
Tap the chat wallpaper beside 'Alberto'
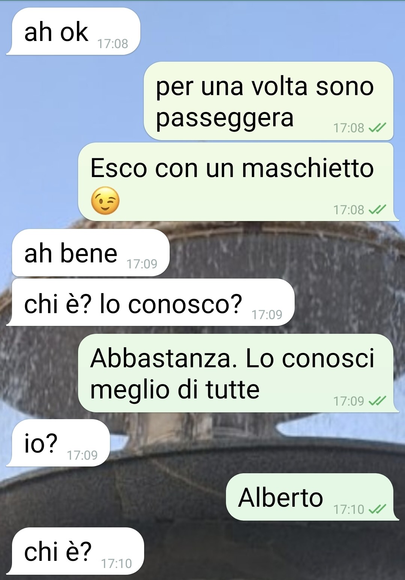coord(113,497)
